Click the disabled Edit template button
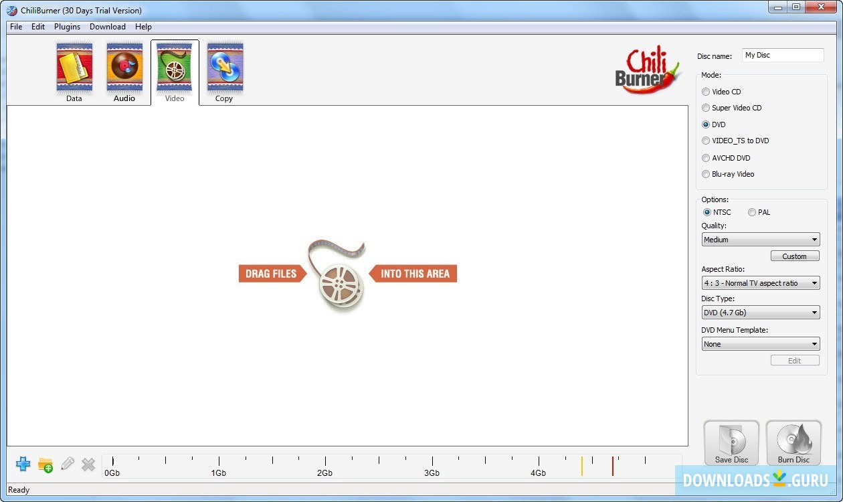843x502 pixels. point(794,361)
